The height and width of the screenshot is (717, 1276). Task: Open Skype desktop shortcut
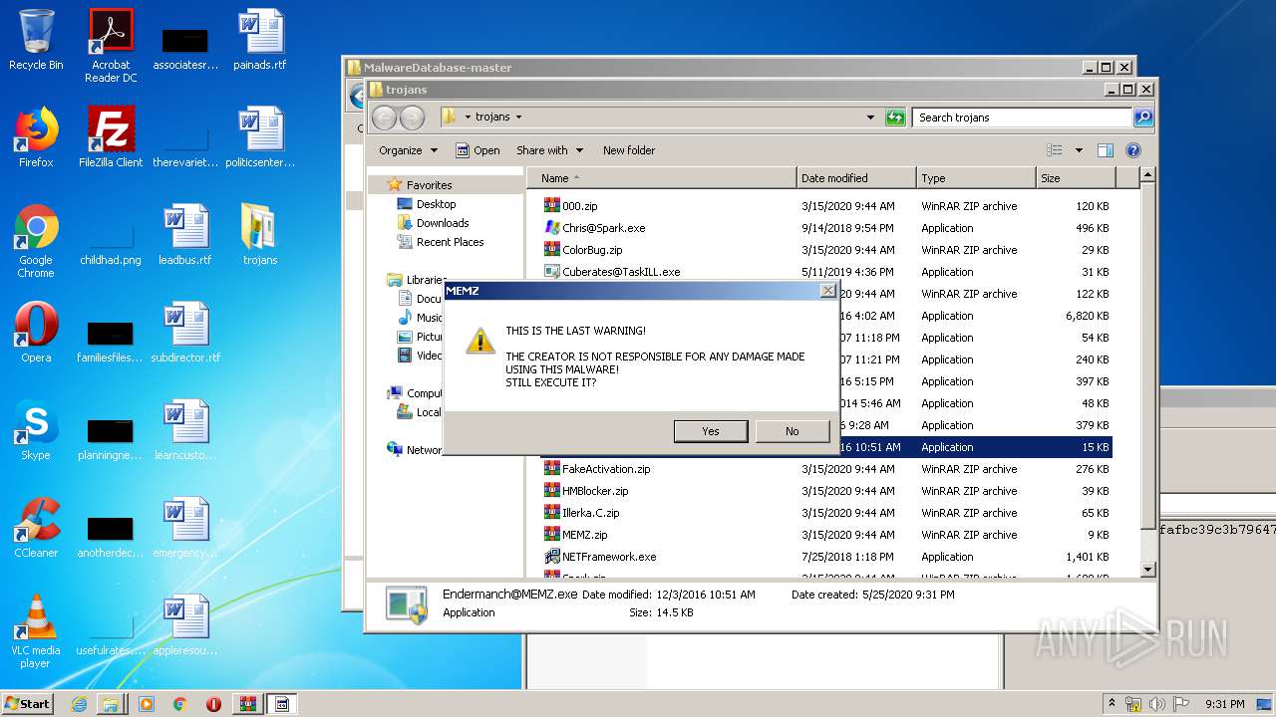click(x=36, y=431)
